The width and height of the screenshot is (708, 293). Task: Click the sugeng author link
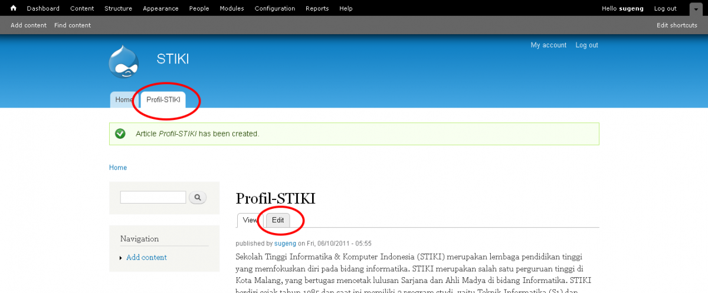point(284,243)
